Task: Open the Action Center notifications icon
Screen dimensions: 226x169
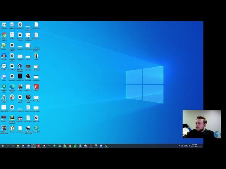Action: pyautogui.click(x=200, y=146)
